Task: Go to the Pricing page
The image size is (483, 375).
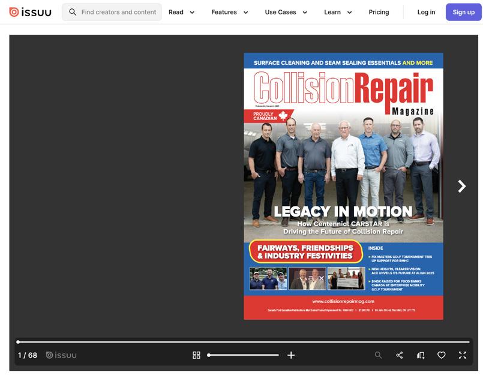Action: [379, 12]
